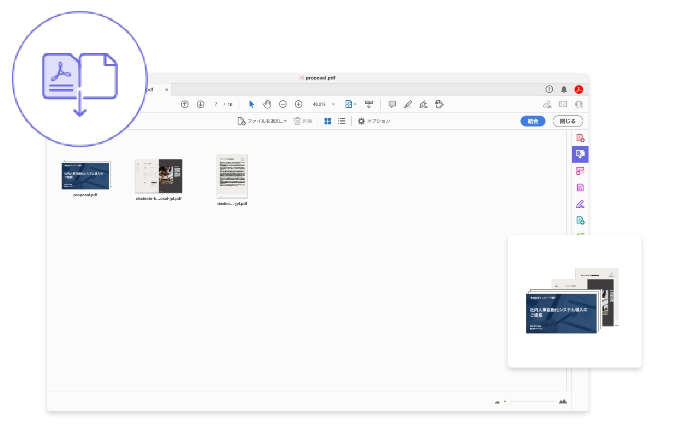The width and height of the screenshot is (684, 447).
Task: Switch to thumbnail grid view
Action: (328, 121)
